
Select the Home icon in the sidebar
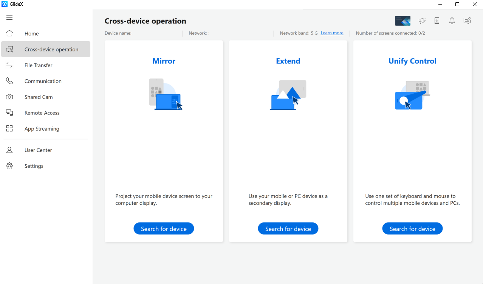click(9, 33)
